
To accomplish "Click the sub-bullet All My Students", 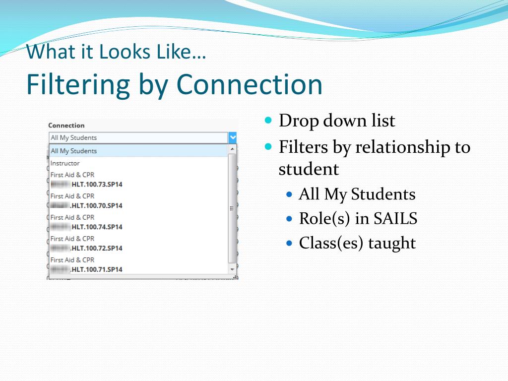I will pyautogui.click(x=357, y=194).
